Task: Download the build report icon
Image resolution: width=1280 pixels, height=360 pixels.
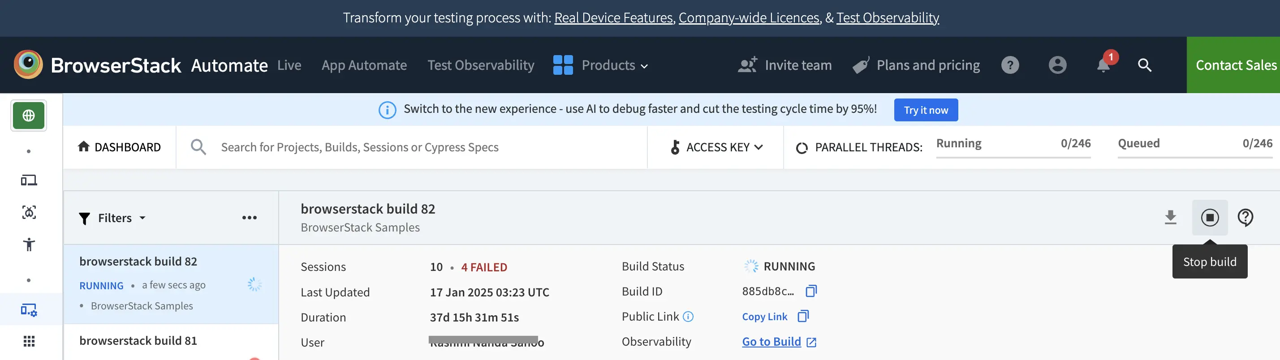Action: click(1170, 218)
